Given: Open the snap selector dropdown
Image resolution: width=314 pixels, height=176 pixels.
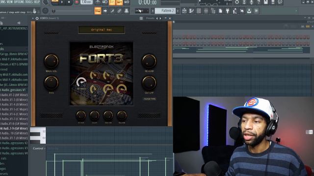Looking at the screenshot, I should 142,11.
